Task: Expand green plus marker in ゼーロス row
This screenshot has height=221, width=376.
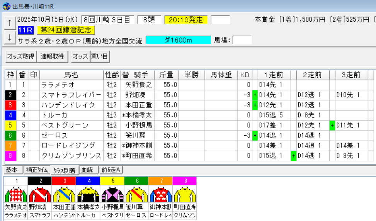Action: click(255, 135)
